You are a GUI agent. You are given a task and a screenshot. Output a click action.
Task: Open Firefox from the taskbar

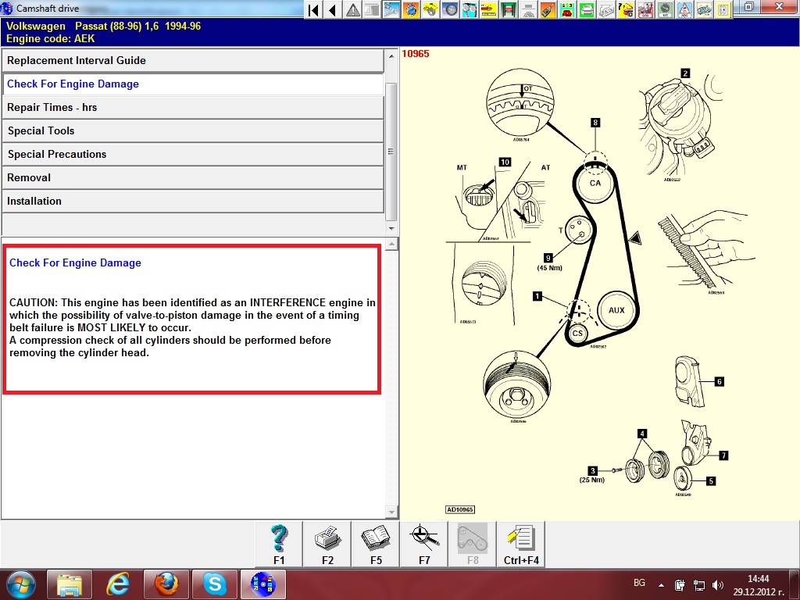(166, 584)
